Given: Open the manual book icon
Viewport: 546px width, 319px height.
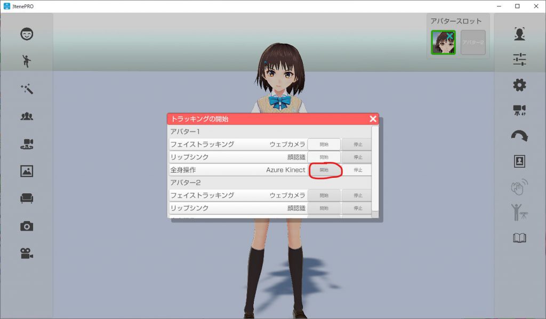Looking at the screenshot, I should pyautogui.click(x=519, y=238).
